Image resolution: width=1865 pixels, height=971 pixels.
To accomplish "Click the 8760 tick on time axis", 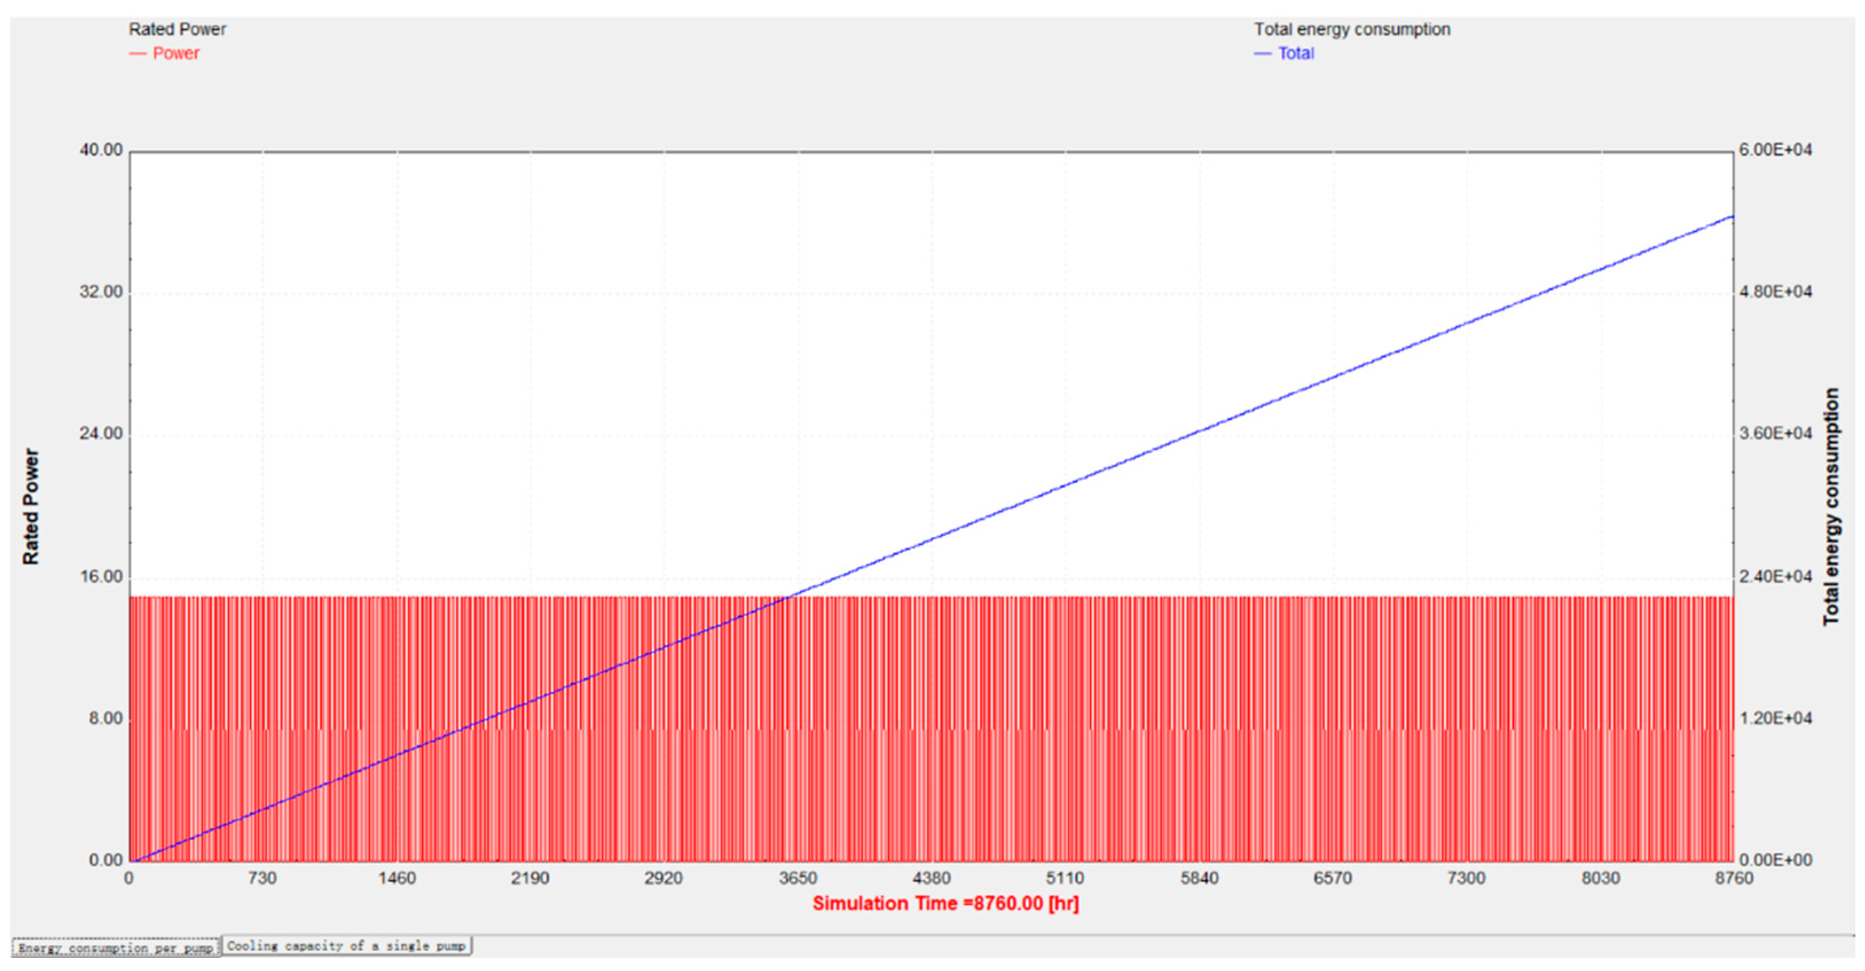I will (1734, 878).
